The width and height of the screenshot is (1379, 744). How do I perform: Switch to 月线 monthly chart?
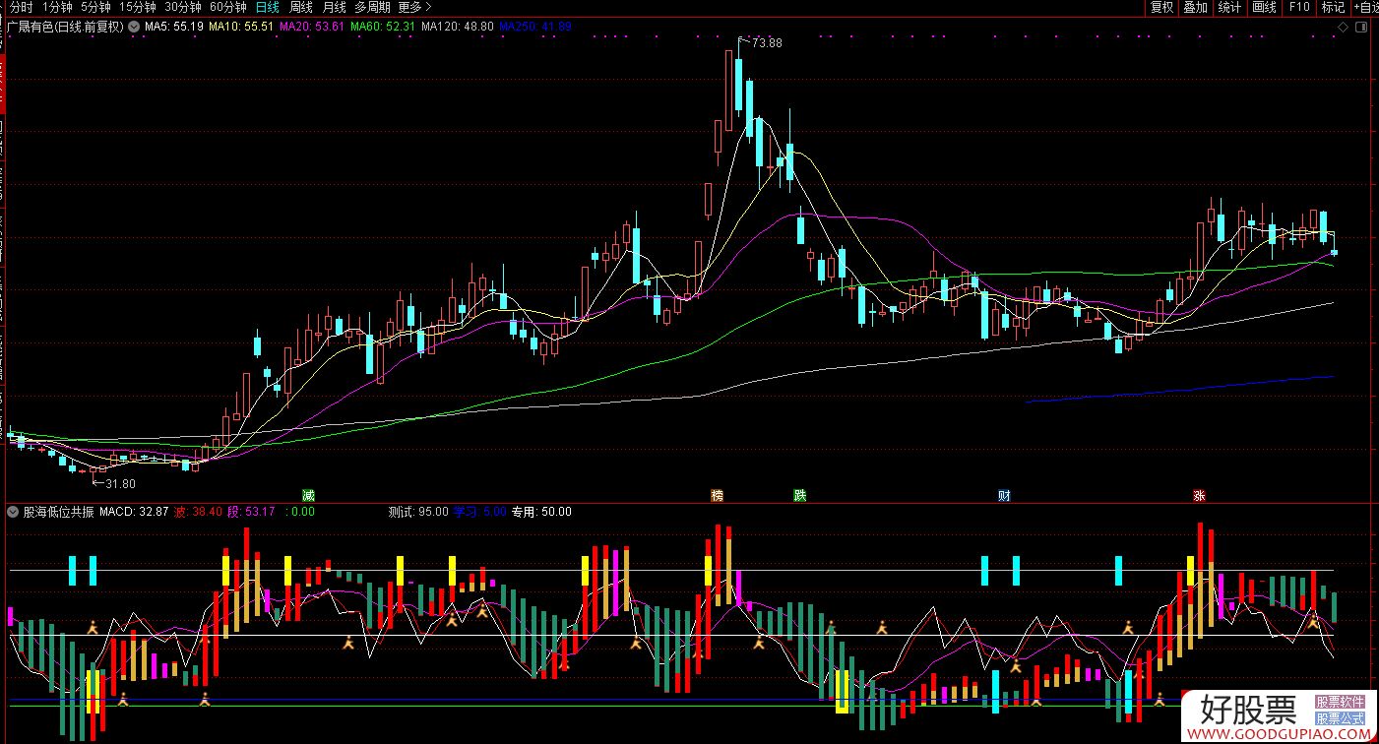(335, 7)
